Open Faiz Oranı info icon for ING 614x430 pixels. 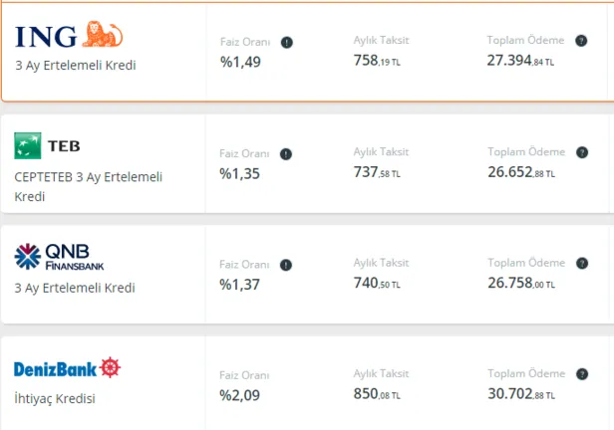point(286,43)
